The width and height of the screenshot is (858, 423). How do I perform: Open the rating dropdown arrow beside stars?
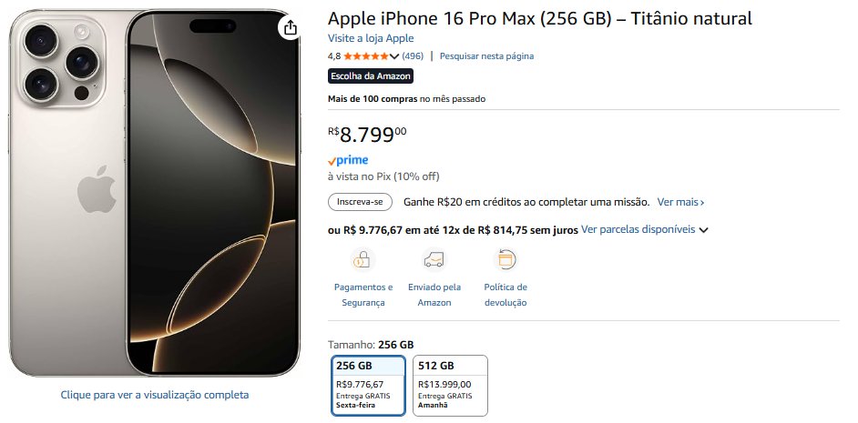(394, 56)
